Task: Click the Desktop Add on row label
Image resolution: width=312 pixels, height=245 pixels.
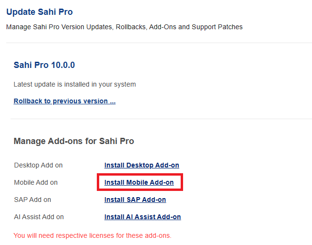Action: click(x=38, y=165)
